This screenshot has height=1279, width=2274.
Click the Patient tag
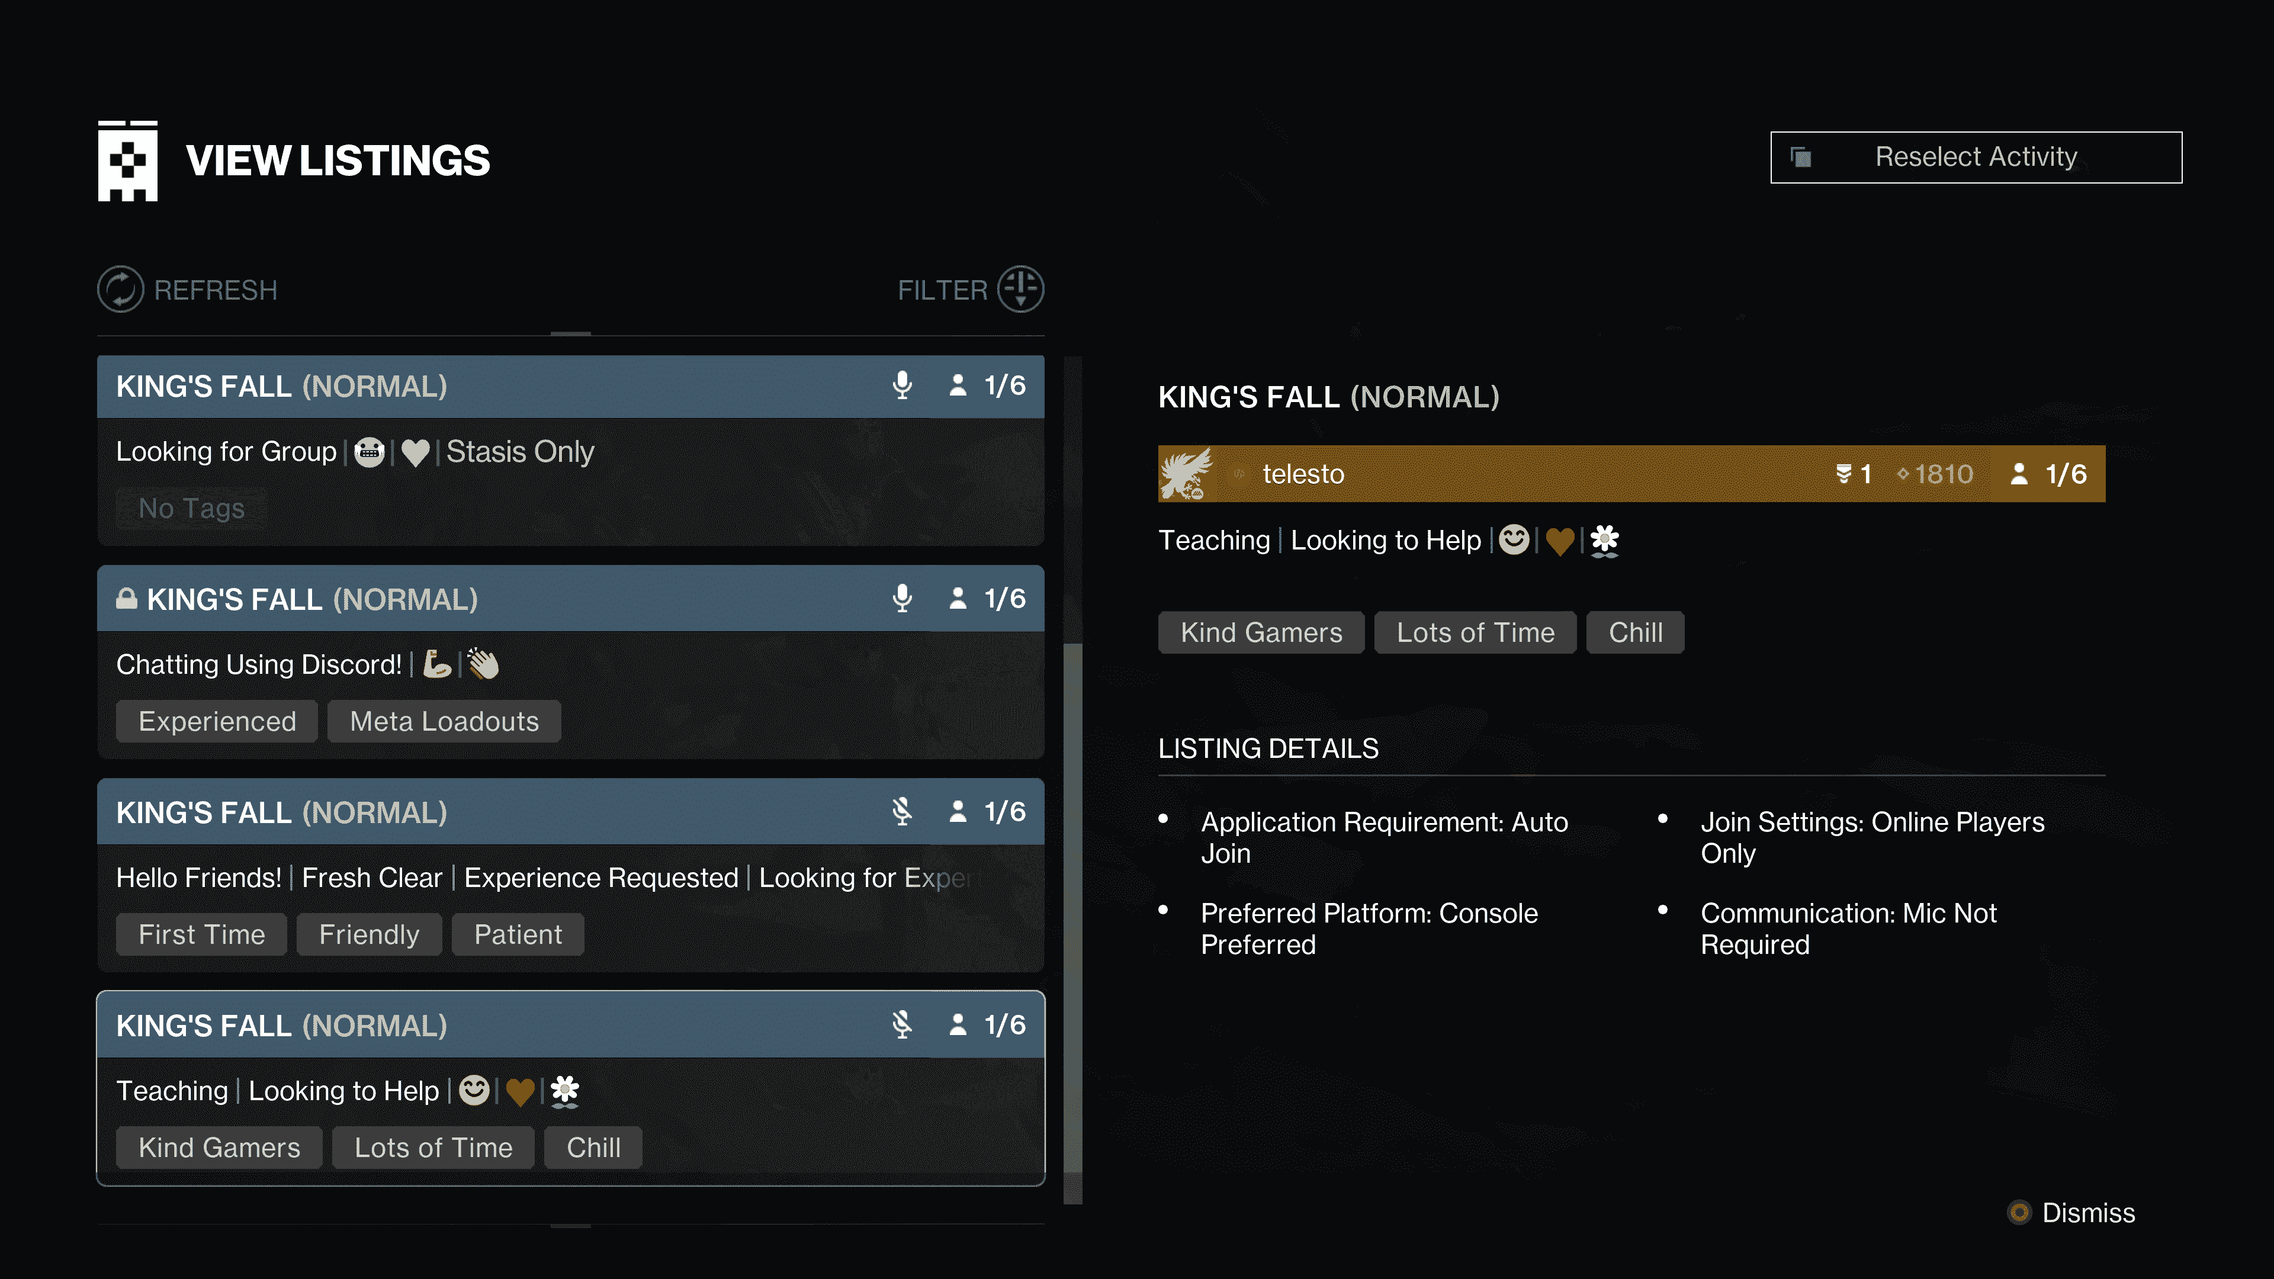coord(518,934)
